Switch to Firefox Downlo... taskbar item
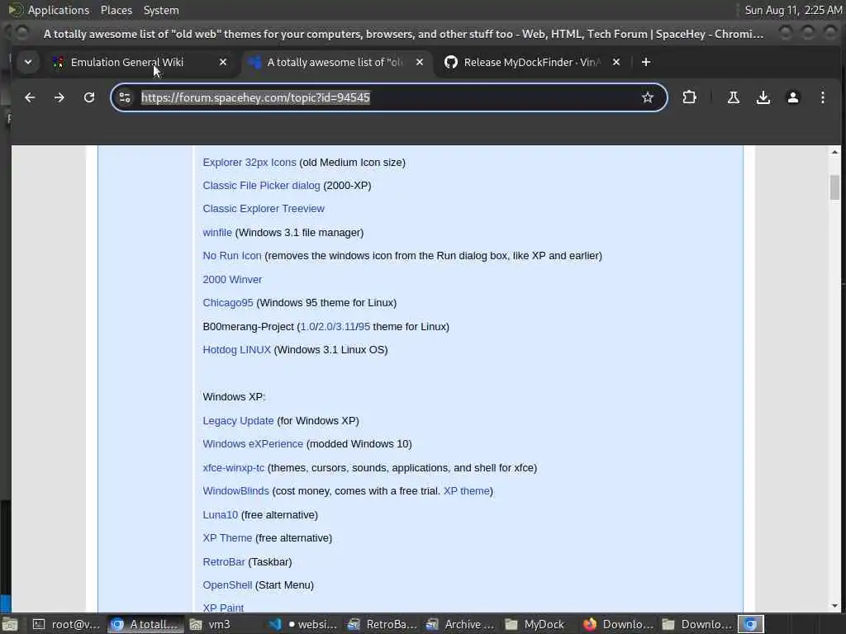The image size is (846, 634). (x=618, y=624)
